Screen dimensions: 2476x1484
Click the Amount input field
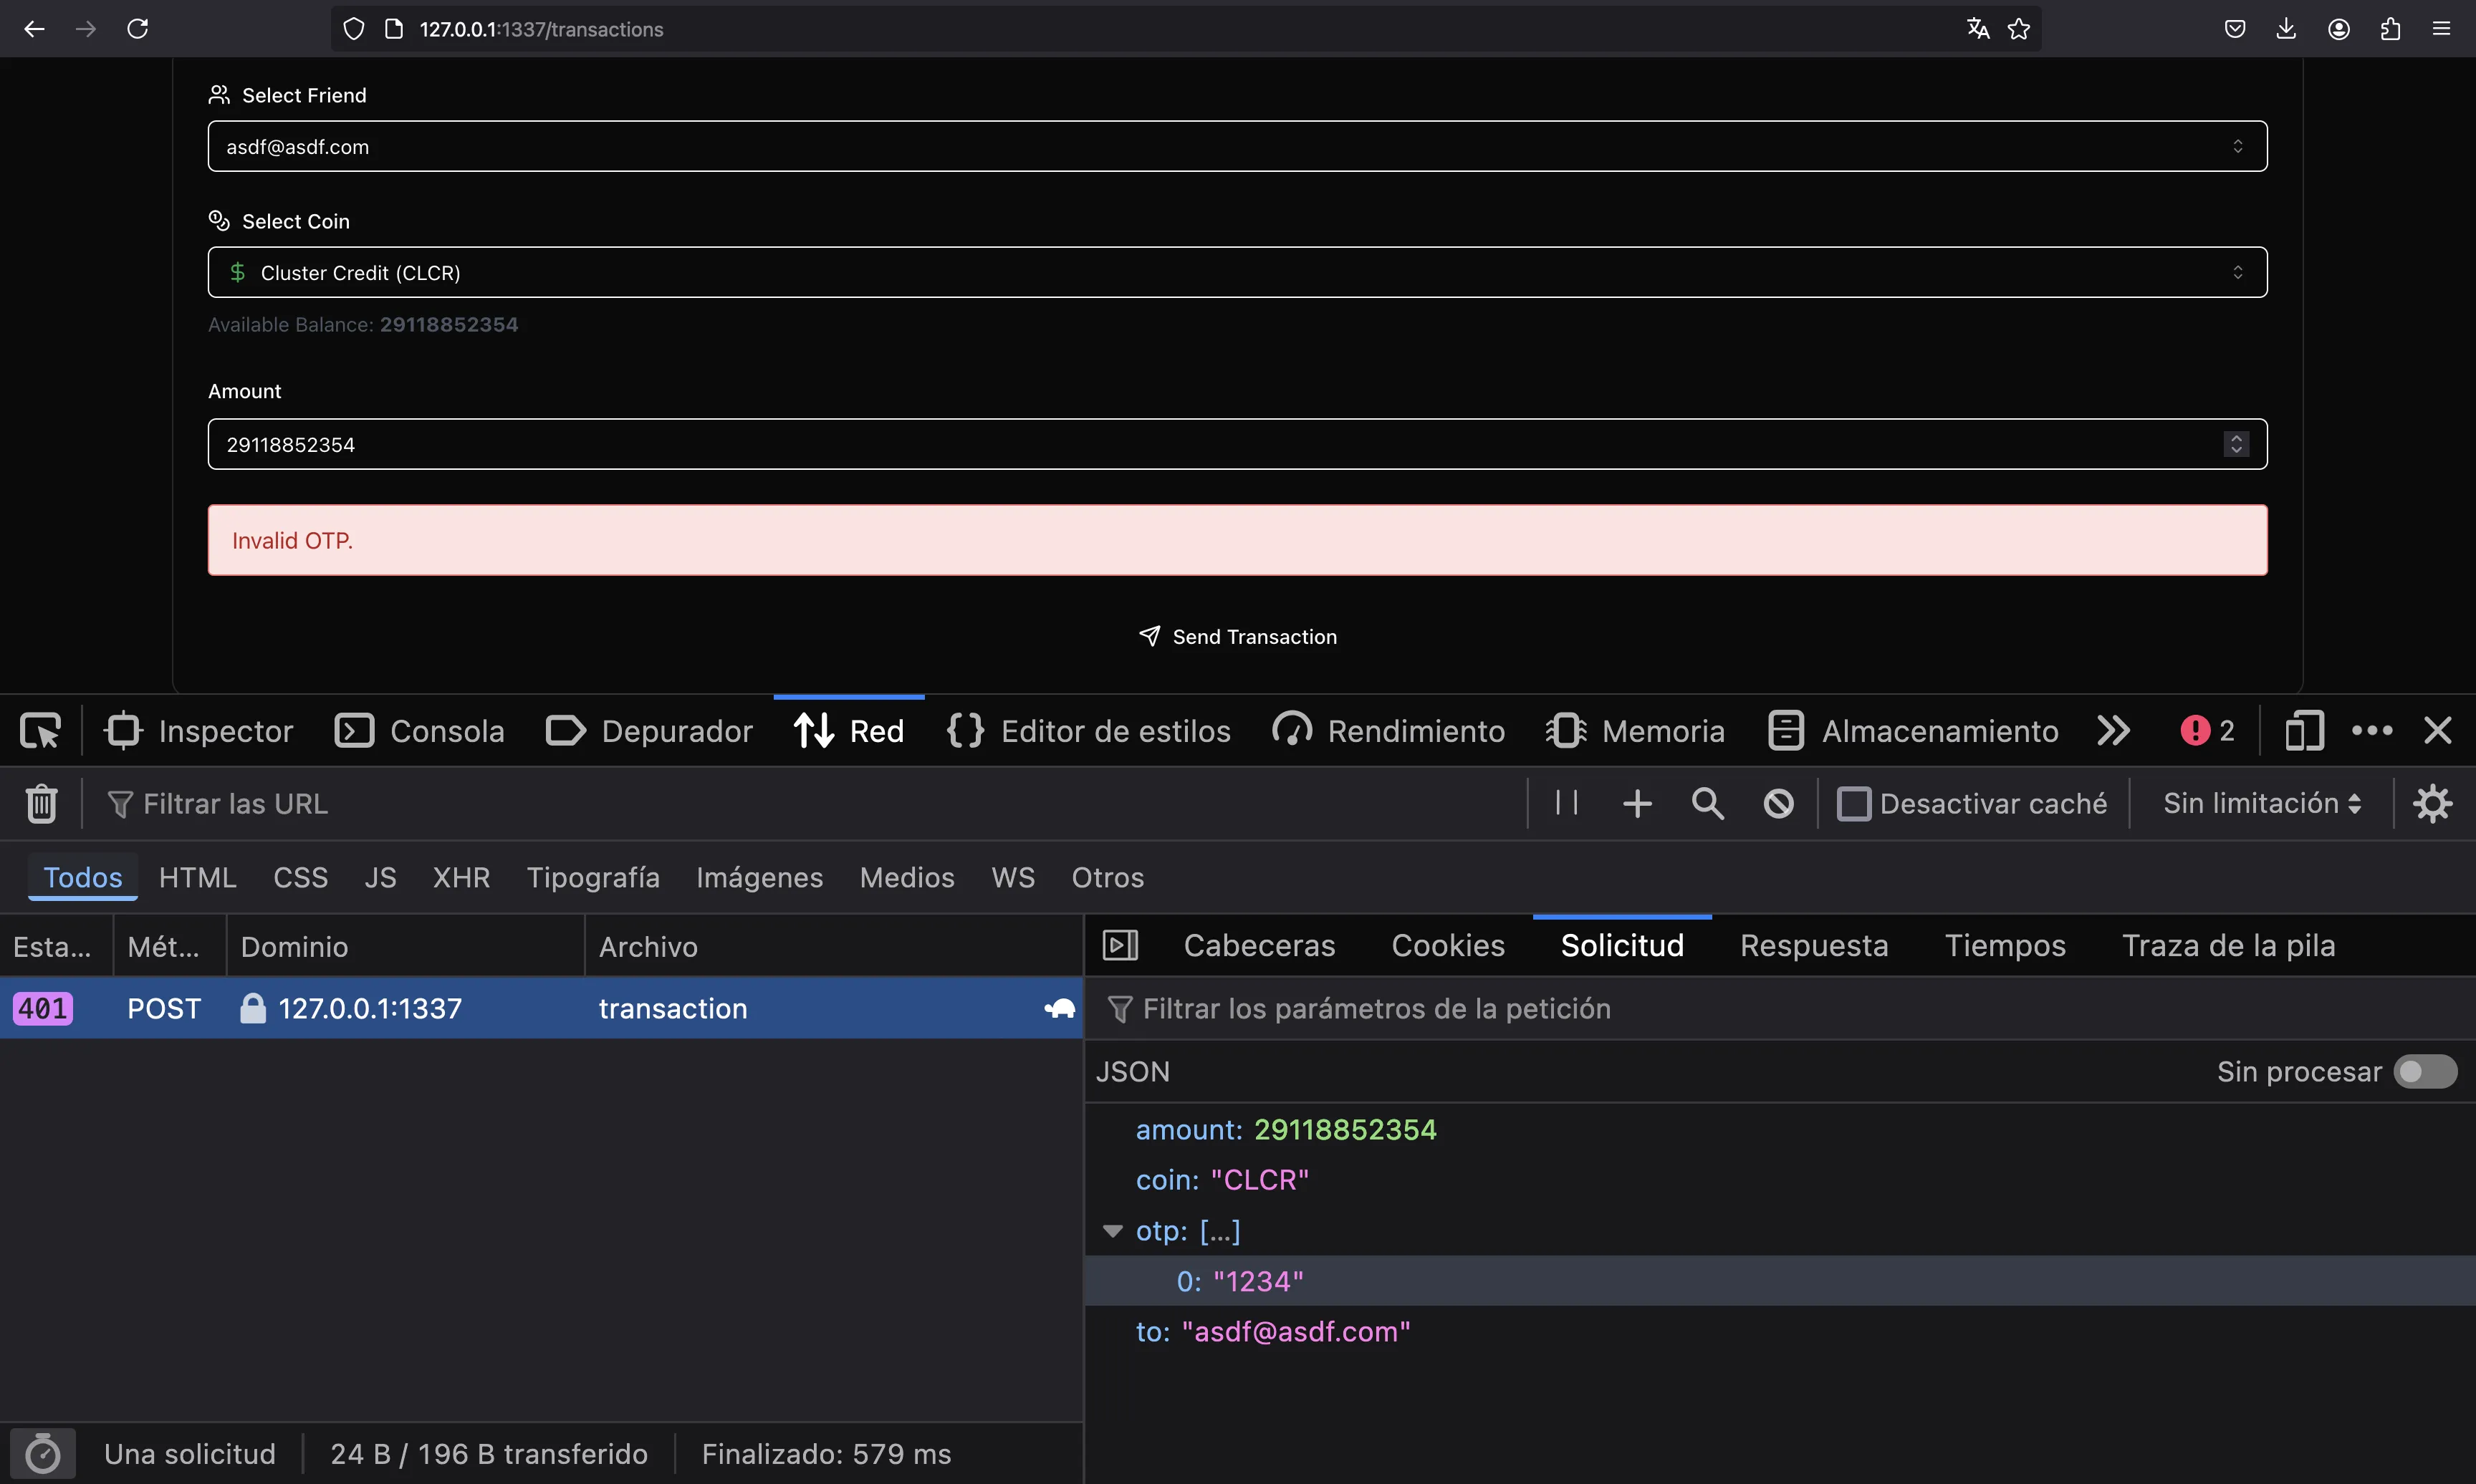pos(1237,444)
